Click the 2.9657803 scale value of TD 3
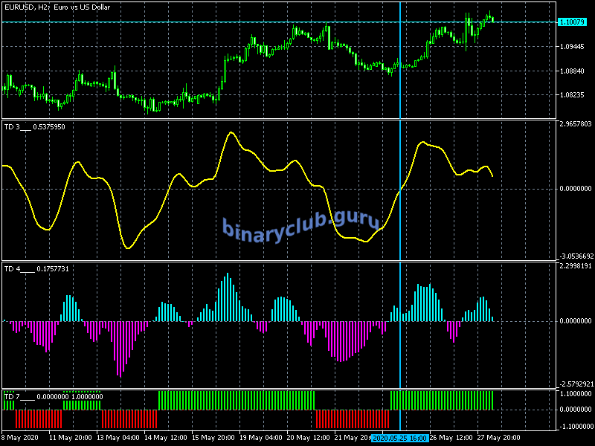 point(576,124)
